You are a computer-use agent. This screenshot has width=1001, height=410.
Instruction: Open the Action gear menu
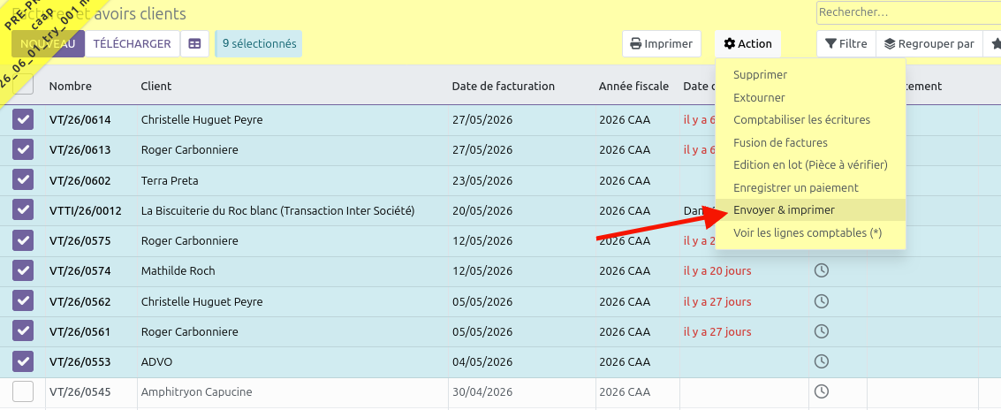[747, 43]
